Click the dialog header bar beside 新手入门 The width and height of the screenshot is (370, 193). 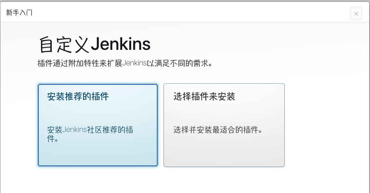[189, 13]
